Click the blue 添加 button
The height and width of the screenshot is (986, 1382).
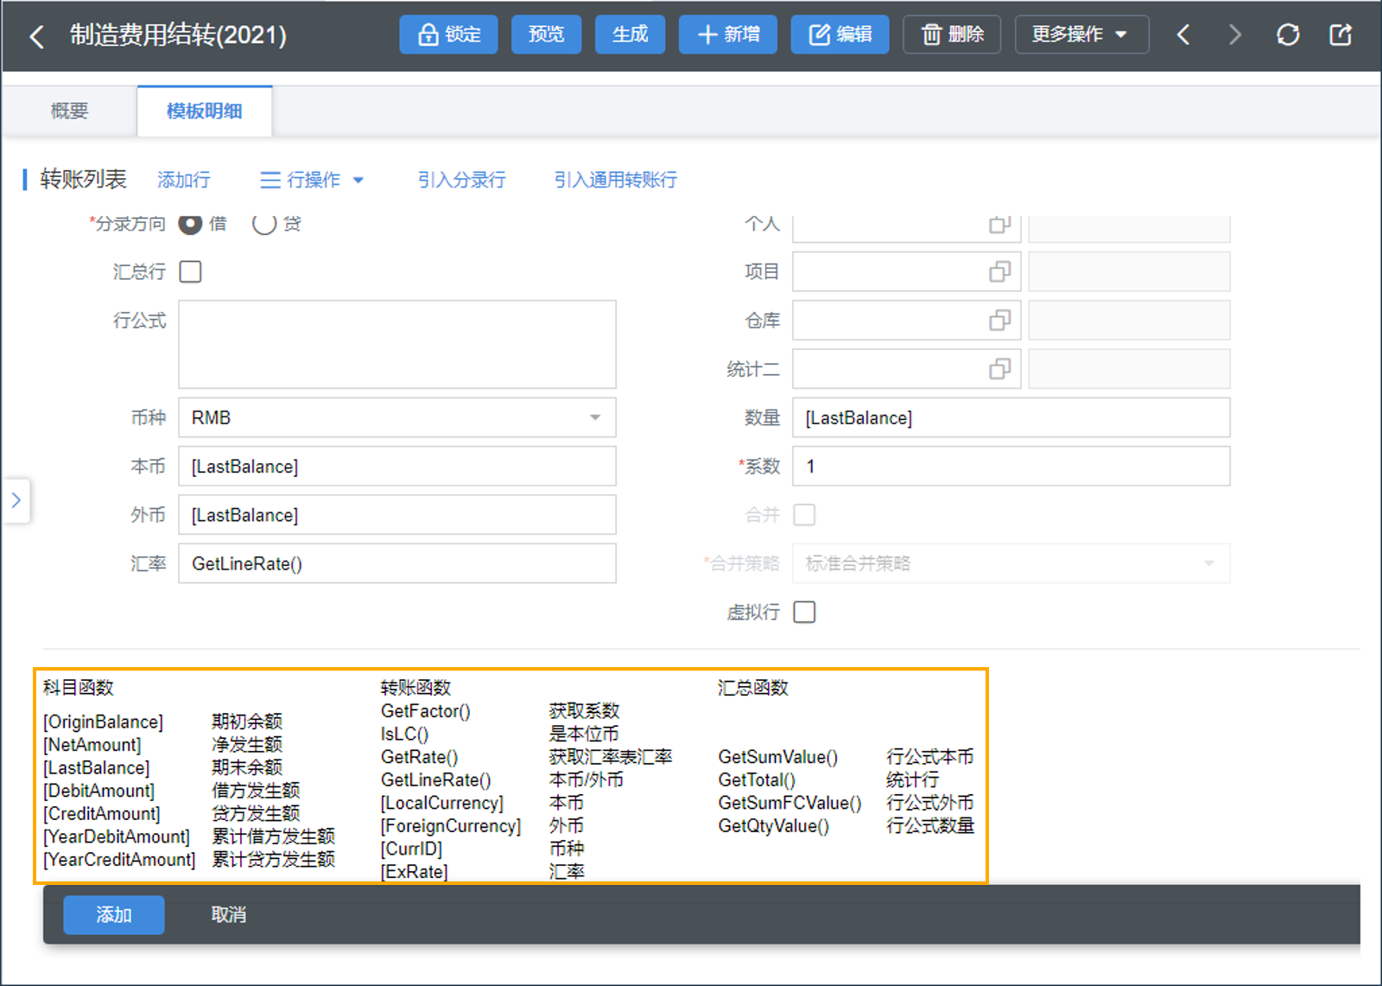click(114, 914)
